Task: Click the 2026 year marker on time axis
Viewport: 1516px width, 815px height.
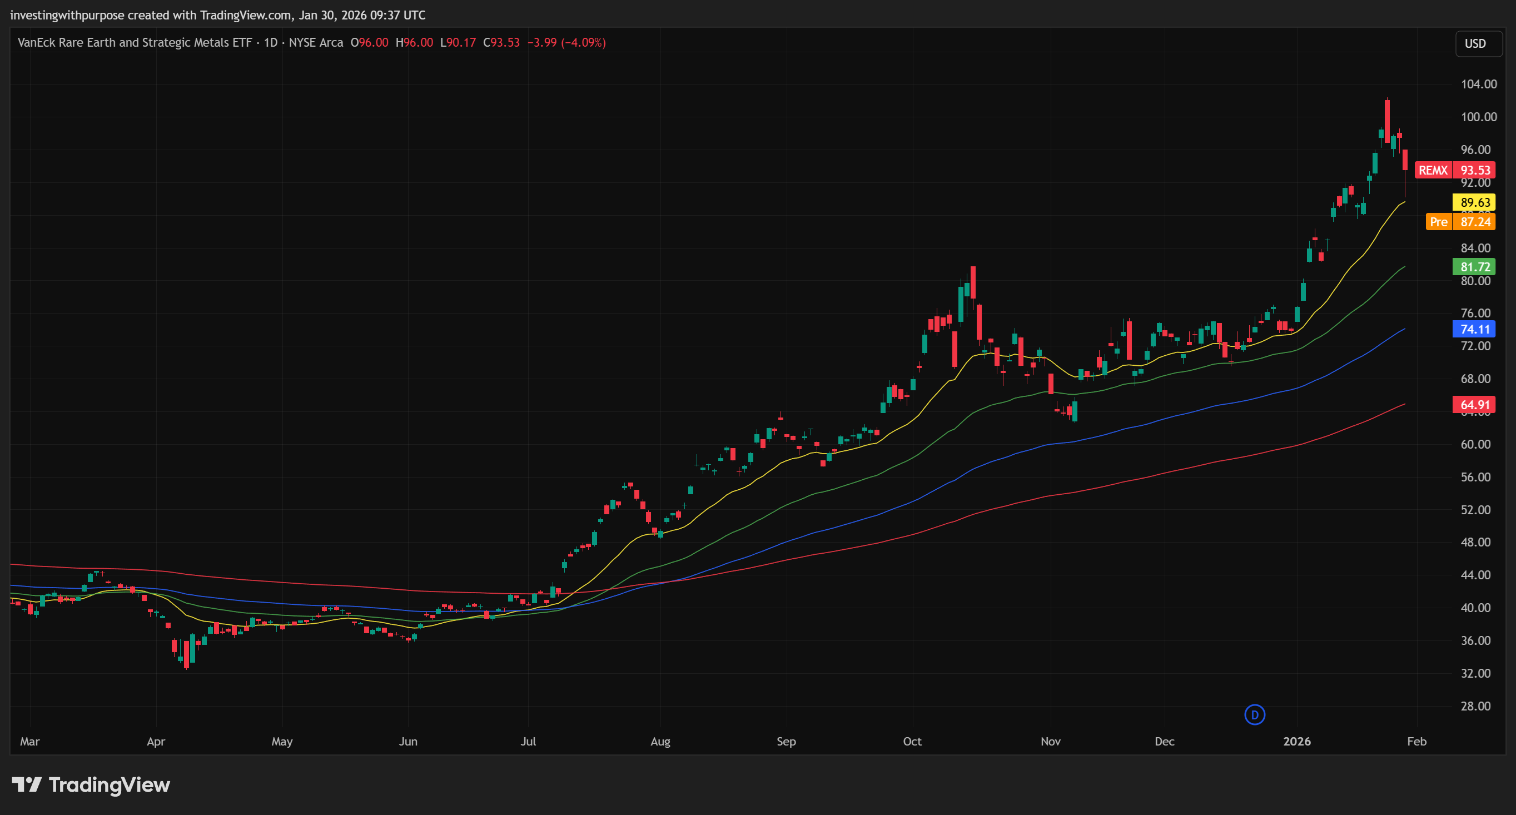Action: click(1296, 742)
